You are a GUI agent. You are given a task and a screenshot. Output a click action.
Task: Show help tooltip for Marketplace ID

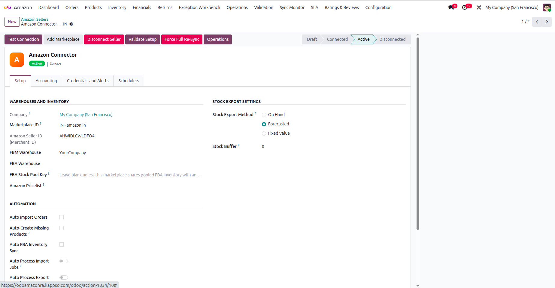41,124
